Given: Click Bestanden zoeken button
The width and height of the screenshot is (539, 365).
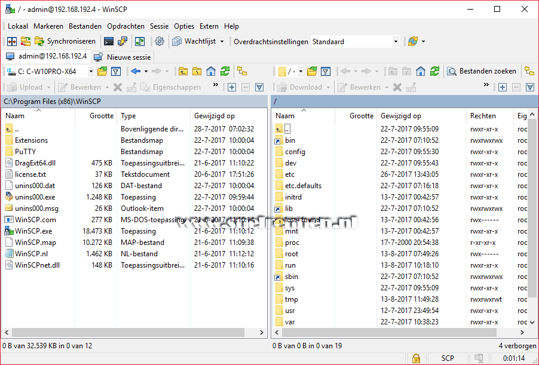Looking at the screenshot, I should (482, 71).
